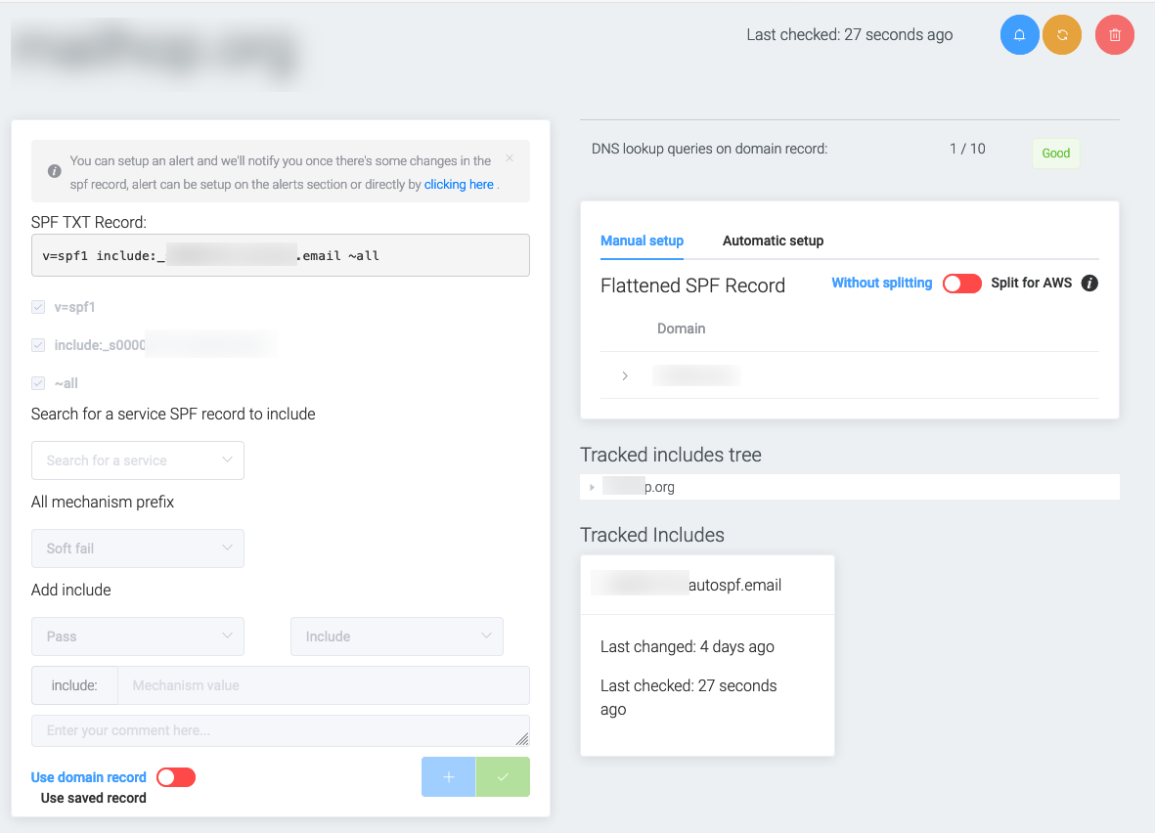Click the green checkmark save button
1155x833 pixels.
pos(503,777)
